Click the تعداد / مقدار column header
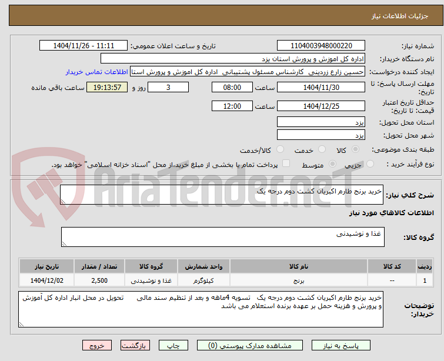This screenshot has width=444, height=361. [99, 266]
